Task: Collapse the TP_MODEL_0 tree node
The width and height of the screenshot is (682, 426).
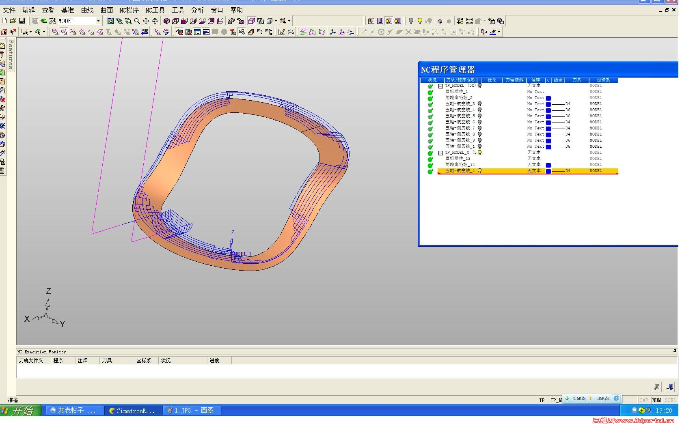Action: pyautogui.click(x=440, y=153)
